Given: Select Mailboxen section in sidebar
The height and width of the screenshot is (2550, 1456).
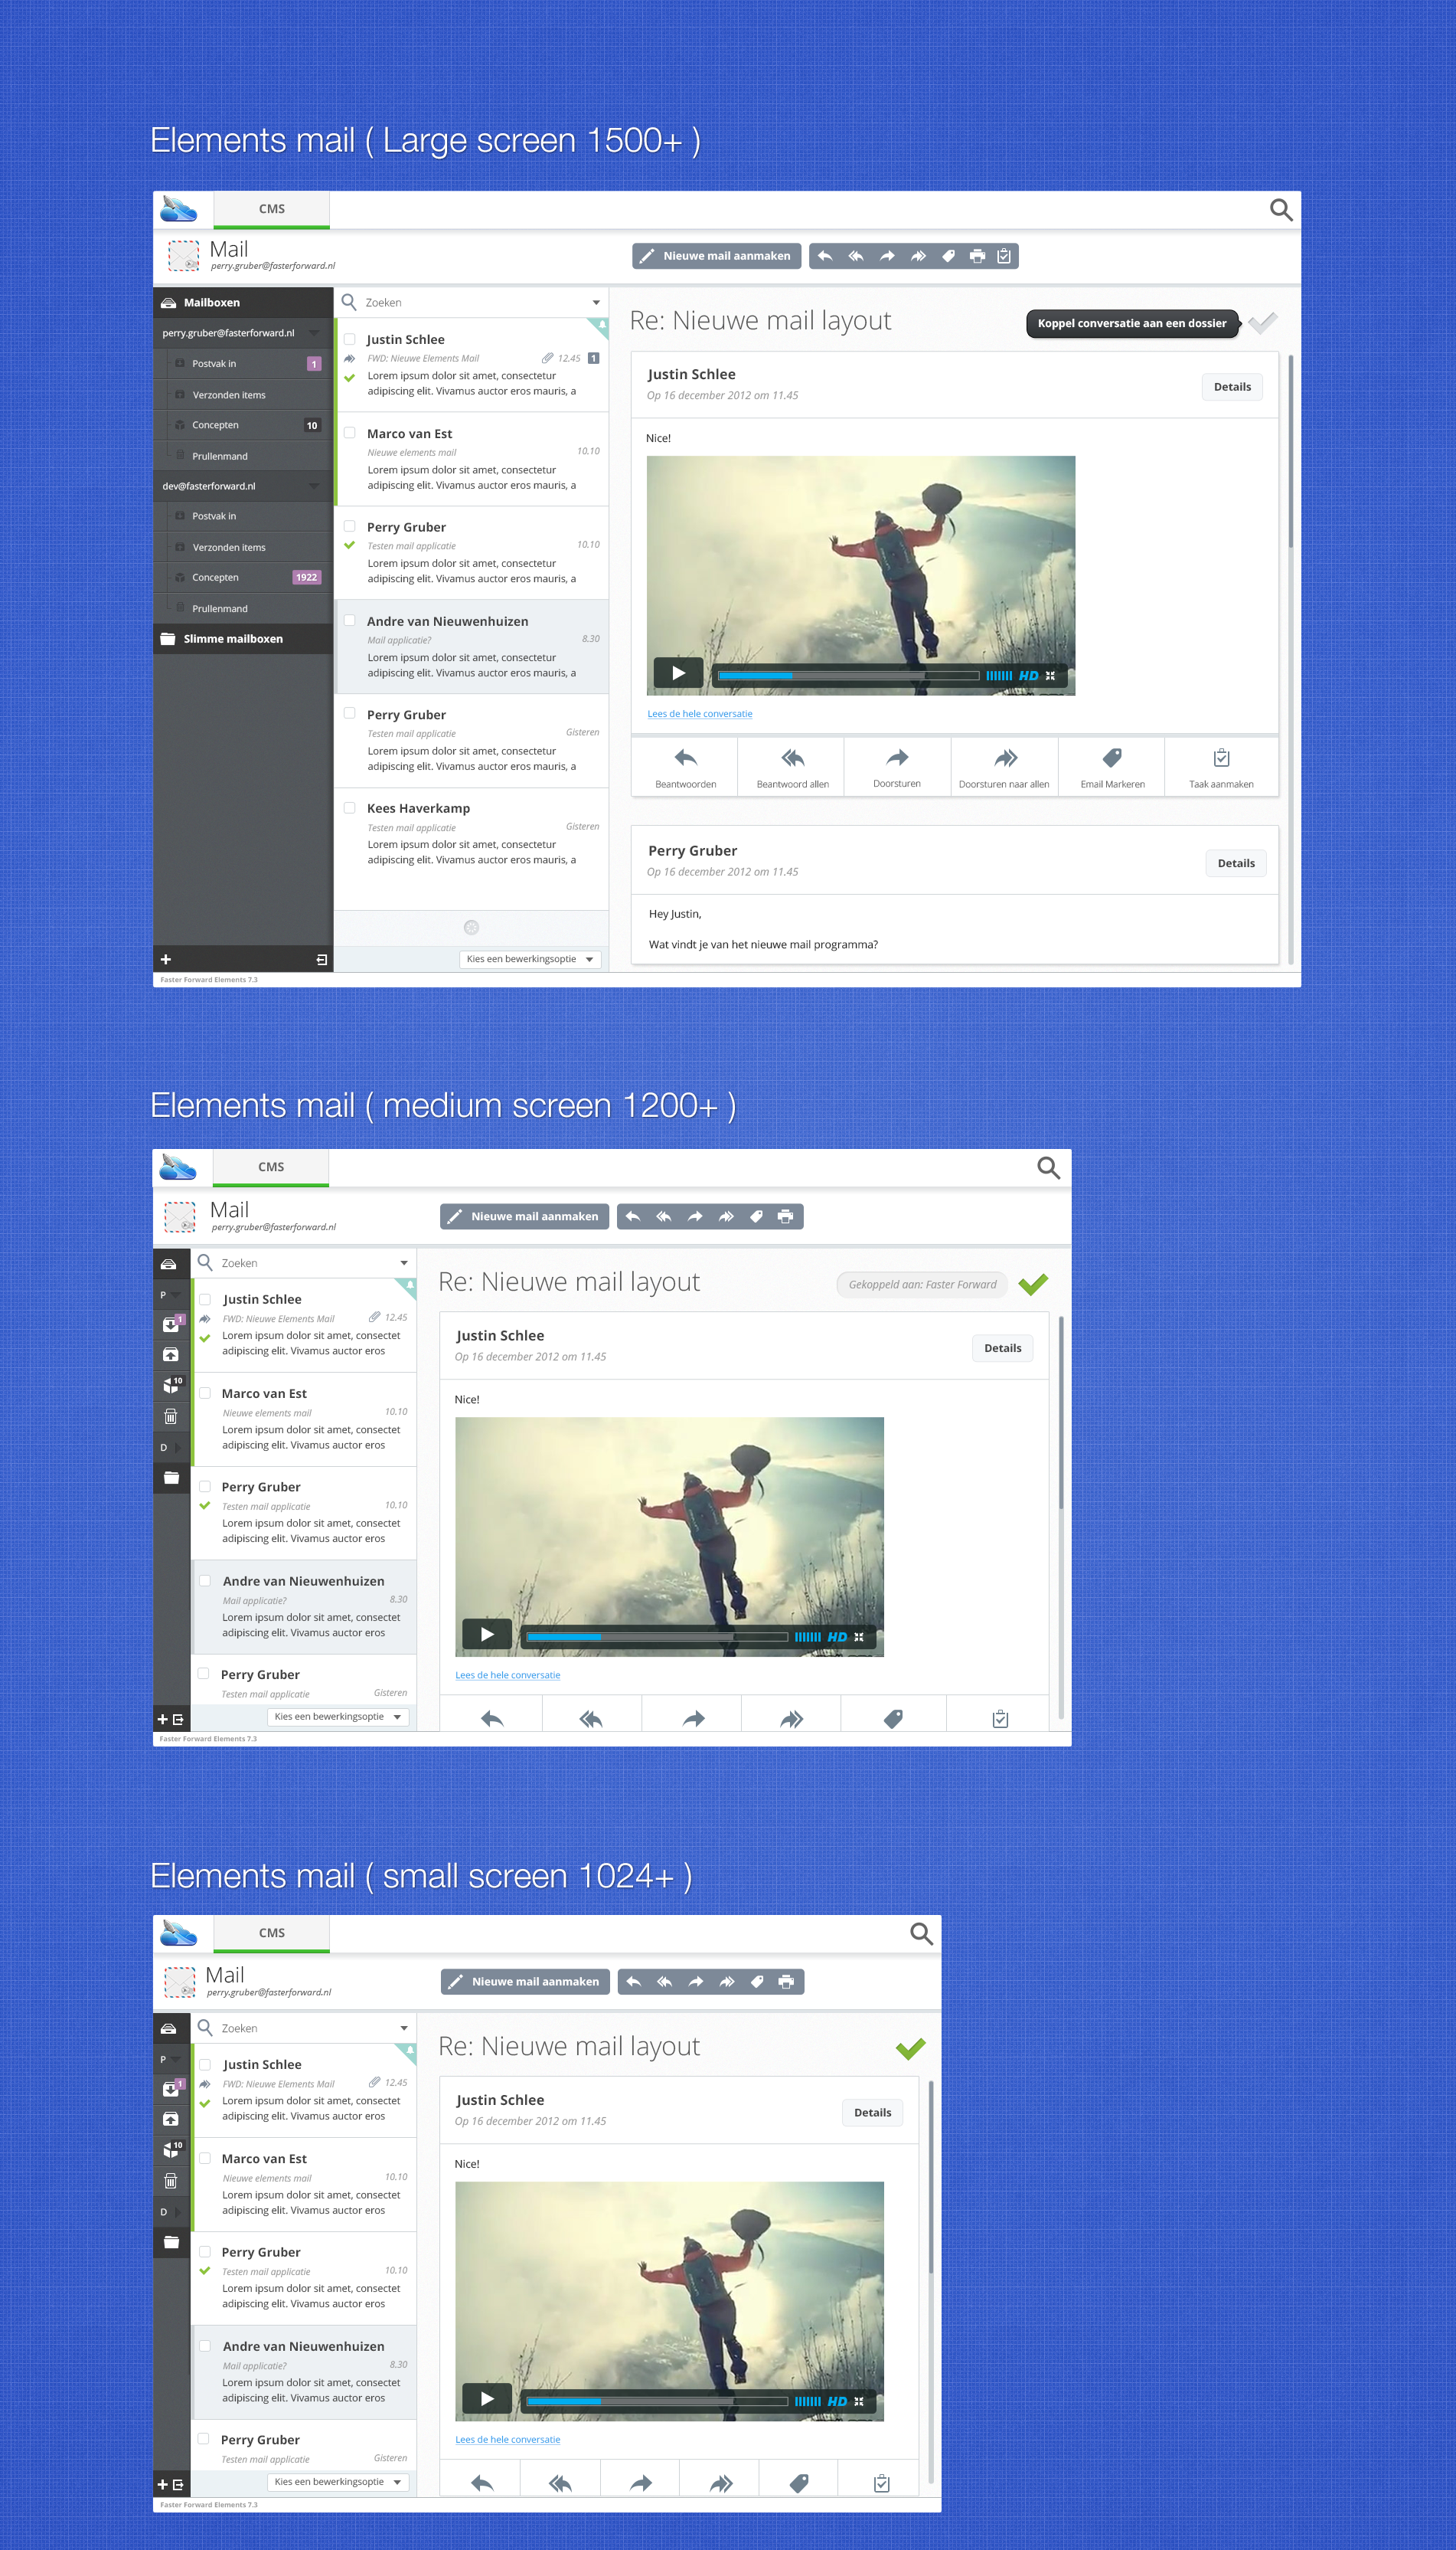Looking at the screenshot, I should (x=242, y=302).
